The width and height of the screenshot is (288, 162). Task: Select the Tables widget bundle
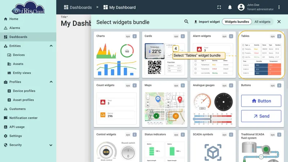click(261, 55)
